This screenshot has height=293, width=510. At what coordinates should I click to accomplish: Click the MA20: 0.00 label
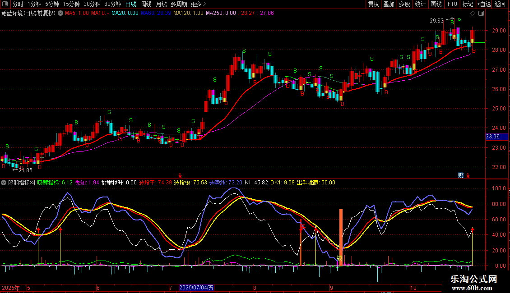(x=125, y=14)
